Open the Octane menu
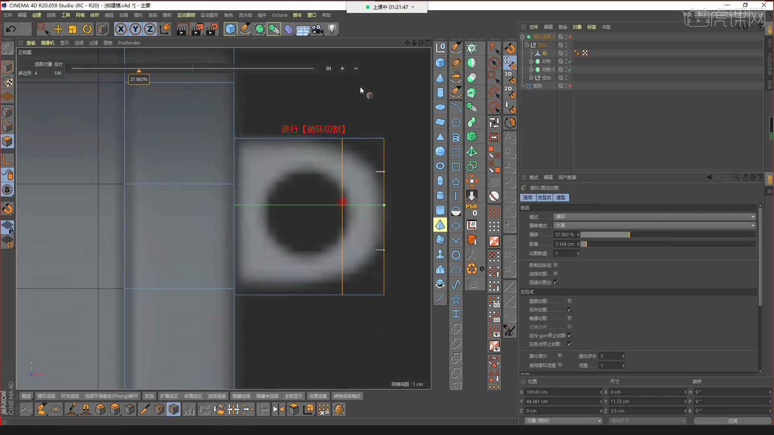 point(280,15)
